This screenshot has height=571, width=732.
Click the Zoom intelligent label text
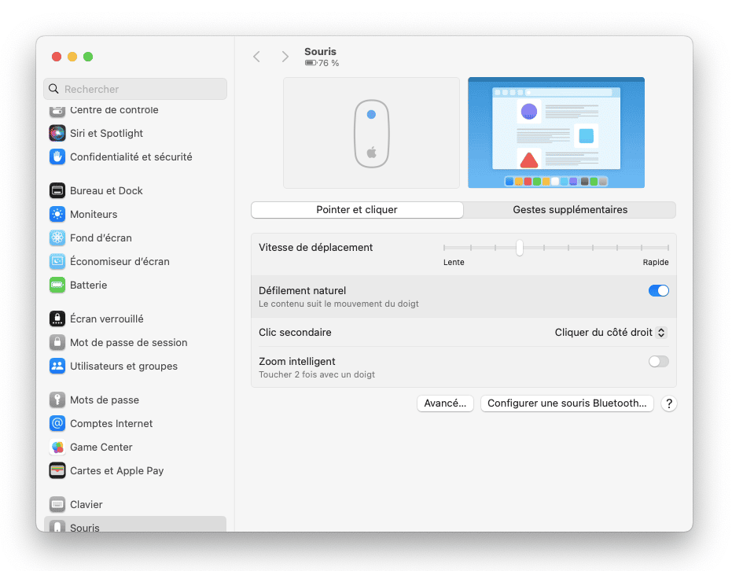[x=297, y=361]
